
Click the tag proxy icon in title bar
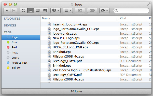point(72,4)
